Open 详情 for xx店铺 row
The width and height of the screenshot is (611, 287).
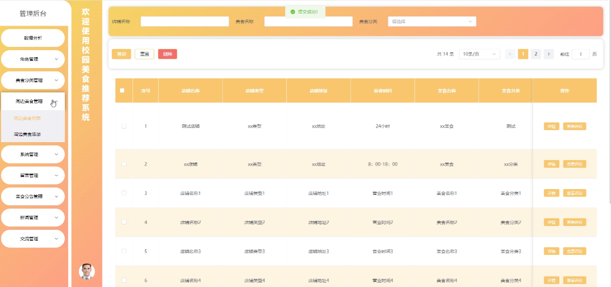coord(552,164)
